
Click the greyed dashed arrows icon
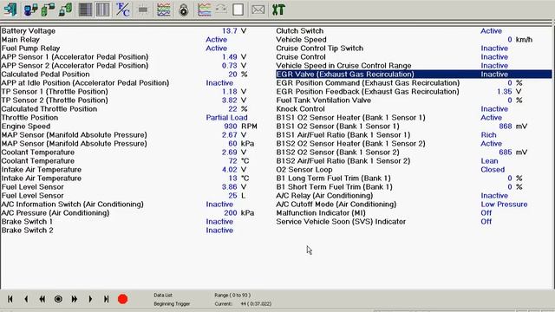click(x=221, y=10)
